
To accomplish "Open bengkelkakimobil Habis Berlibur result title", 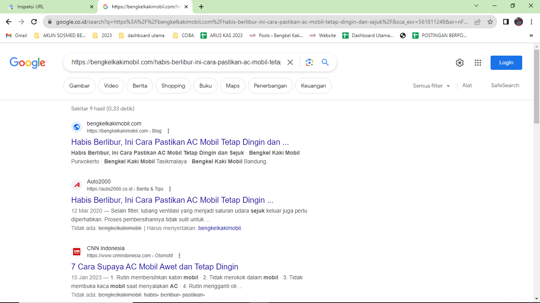I will tap(180, 142).
